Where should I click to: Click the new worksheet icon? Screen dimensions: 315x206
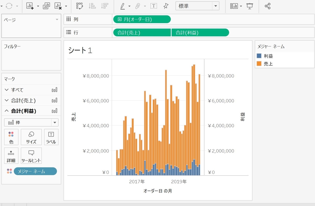point(30,6)
